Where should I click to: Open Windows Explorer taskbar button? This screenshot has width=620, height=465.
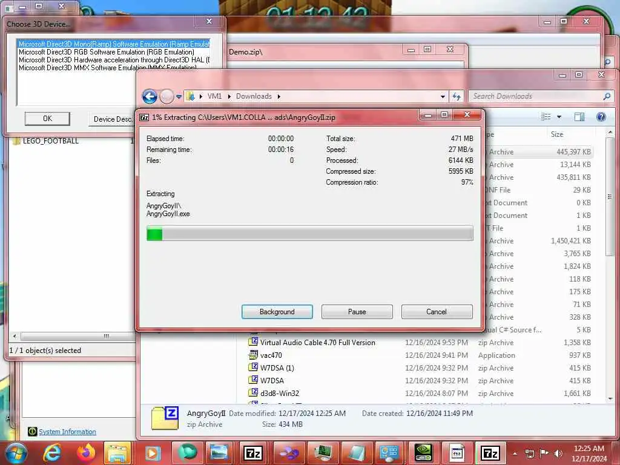[117, 453]
